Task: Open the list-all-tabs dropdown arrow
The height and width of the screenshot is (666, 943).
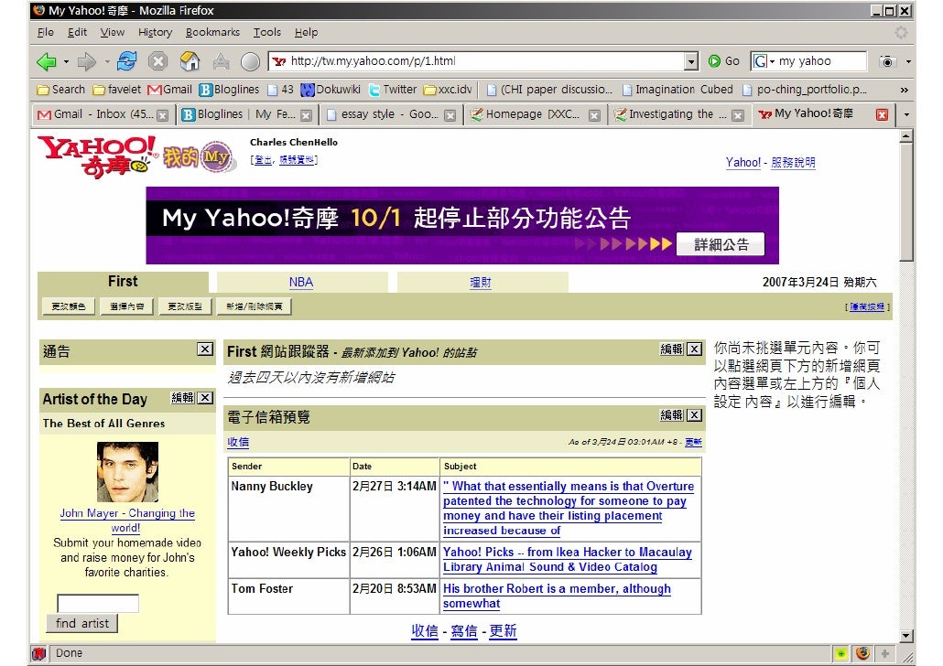Action: [906, 114]
